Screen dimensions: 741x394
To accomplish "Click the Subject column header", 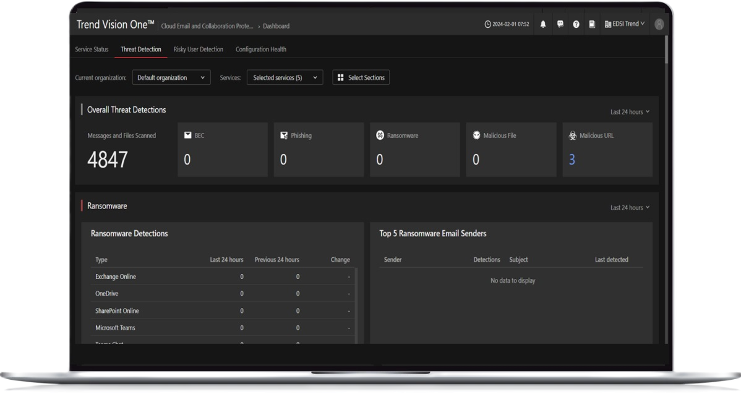I will (x=518, y=260).
